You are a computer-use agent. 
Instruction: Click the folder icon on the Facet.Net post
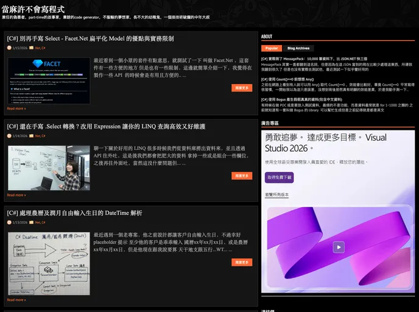coord(32,48)
